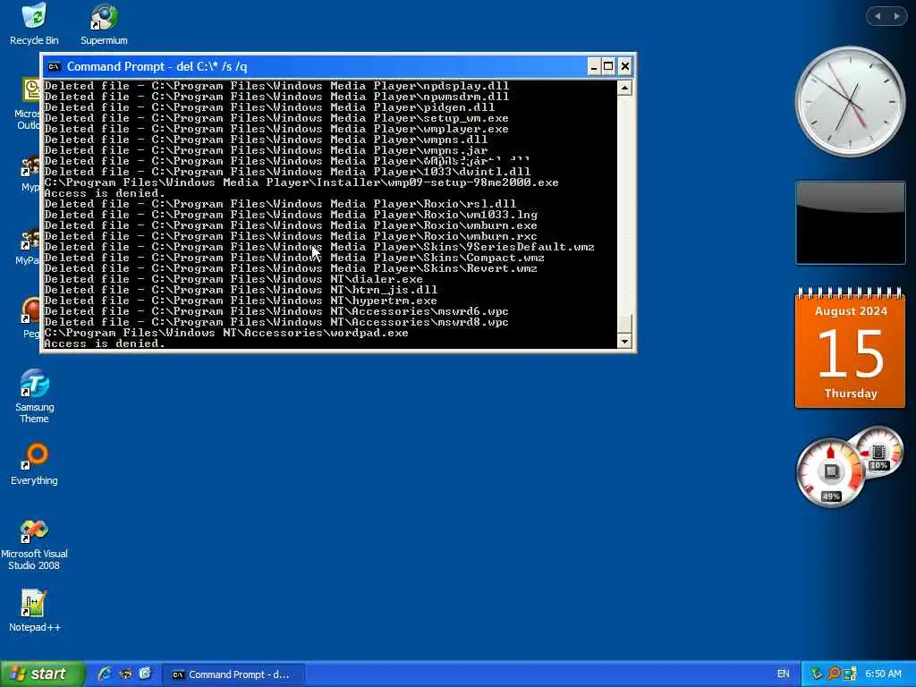Click the EN language indicator
This screenshot has height=687, width=916.
(784, 674)
